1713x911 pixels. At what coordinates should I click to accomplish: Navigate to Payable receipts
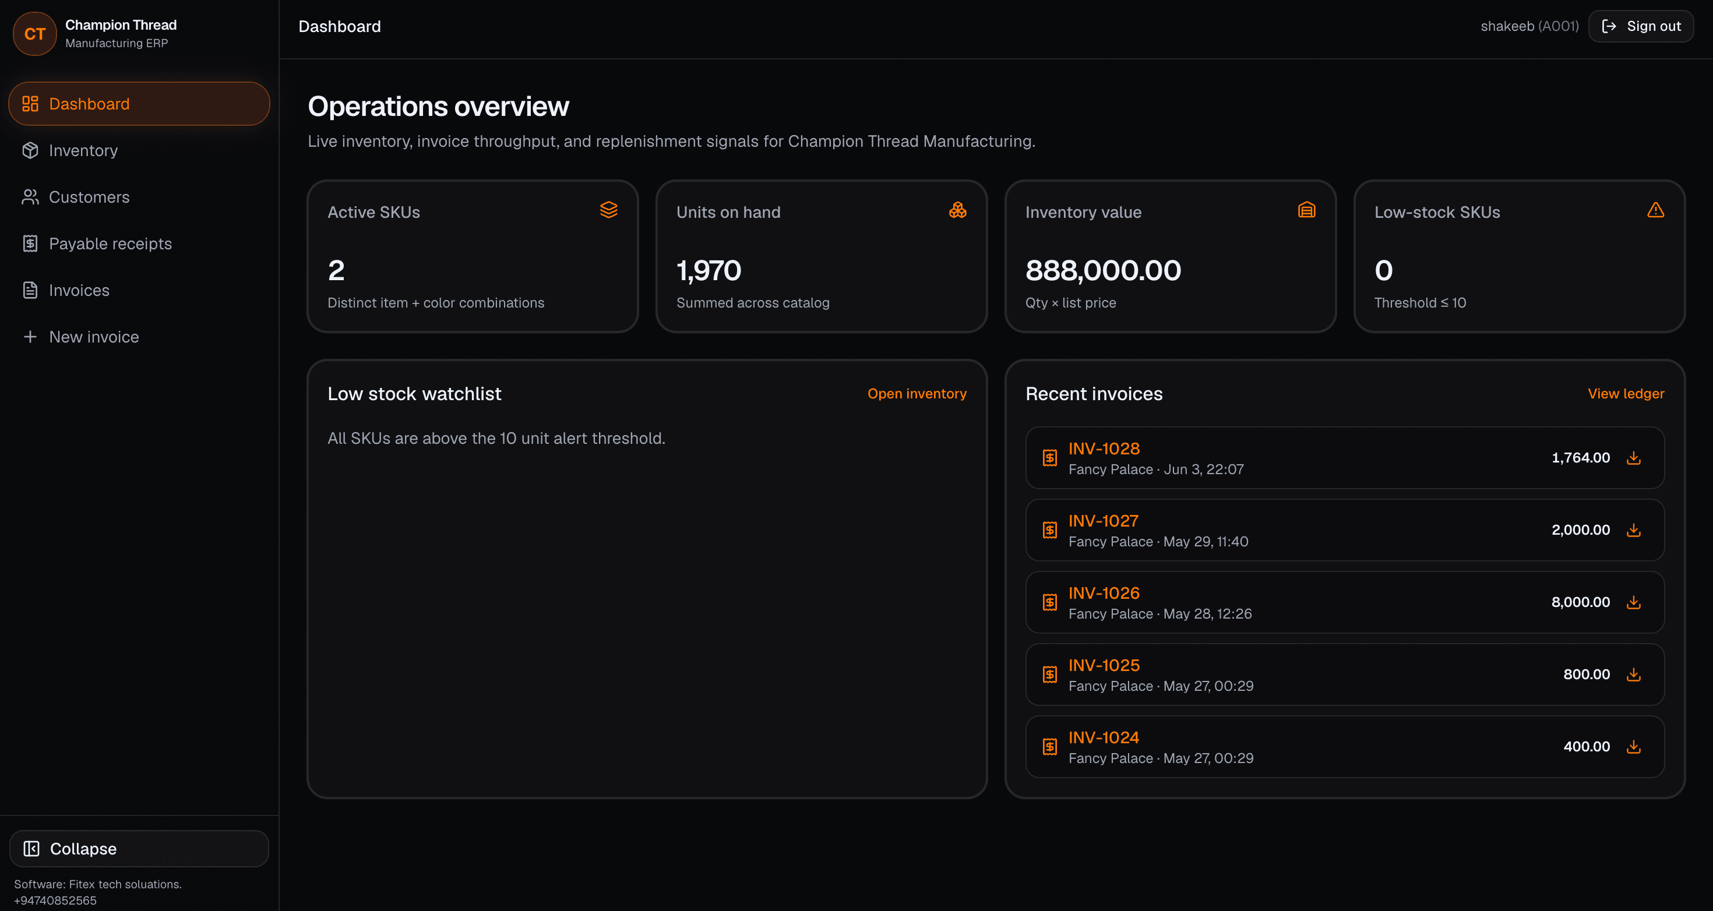point(139,243)
